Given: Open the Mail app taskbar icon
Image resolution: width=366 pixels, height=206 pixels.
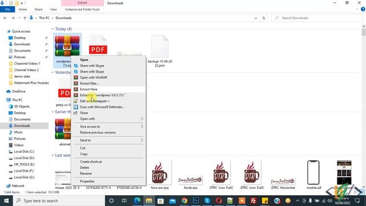Looking at the screenshot, I should (x=173, y=201).
